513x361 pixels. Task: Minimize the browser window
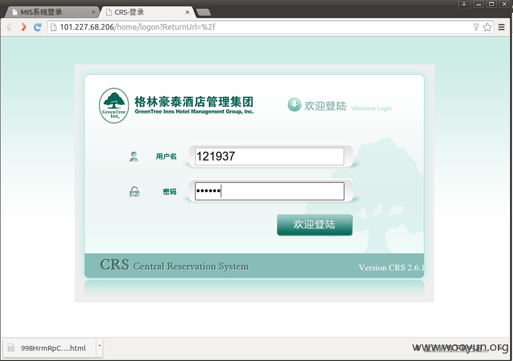(478, 4)
